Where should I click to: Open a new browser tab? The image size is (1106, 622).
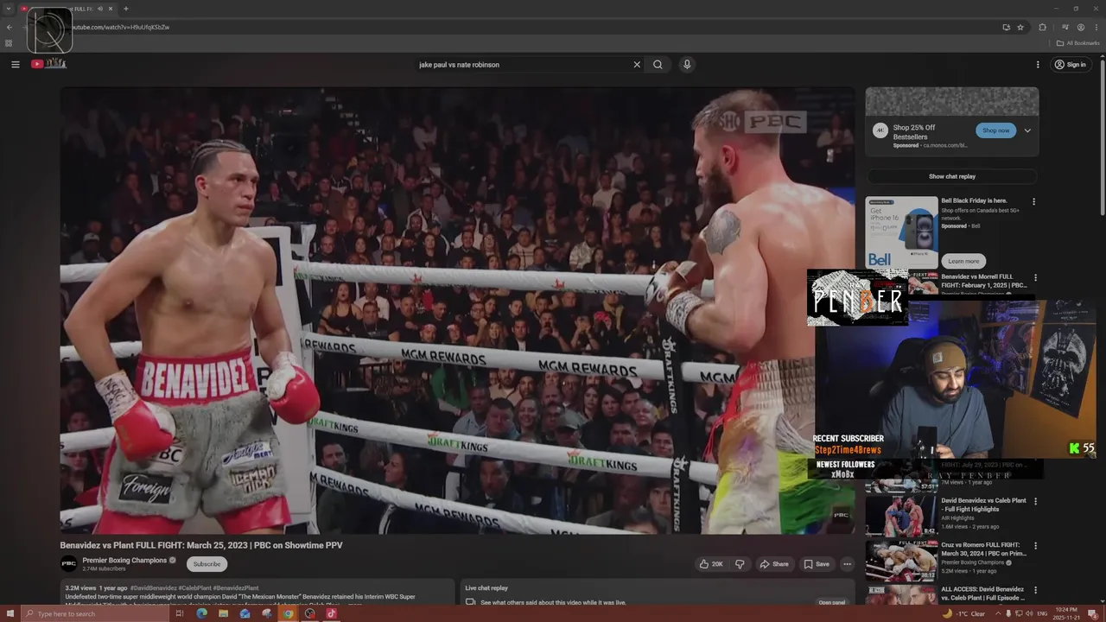click(125, 9)
